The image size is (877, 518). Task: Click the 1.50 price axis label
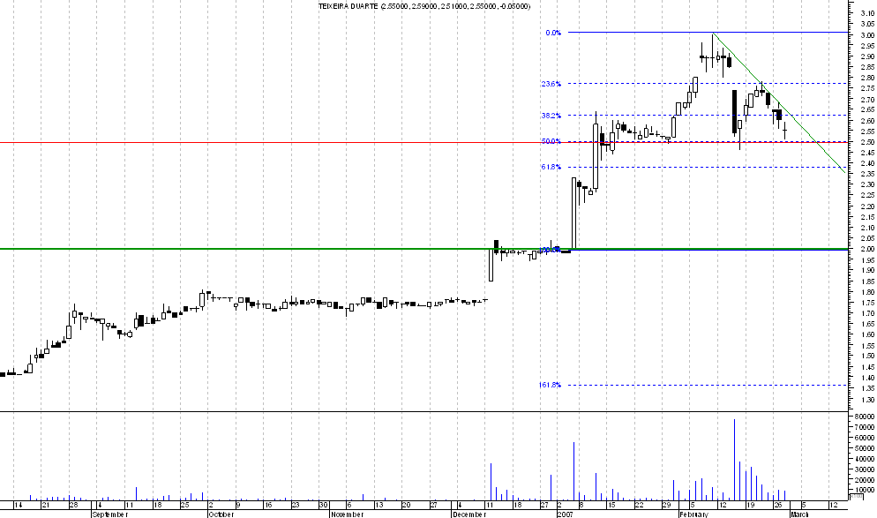click(x=867, y=356)
